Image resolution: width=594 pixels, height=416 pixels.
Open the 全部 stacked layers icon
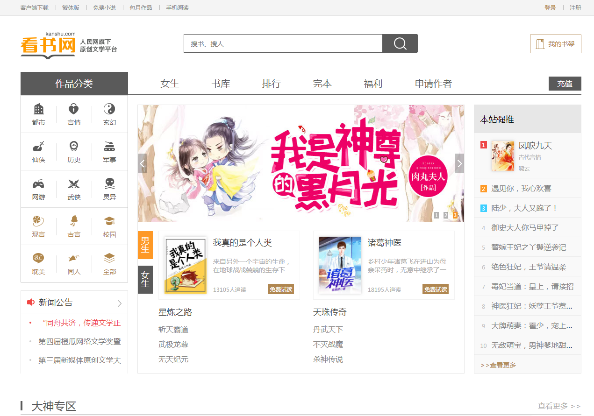[109, 259]
